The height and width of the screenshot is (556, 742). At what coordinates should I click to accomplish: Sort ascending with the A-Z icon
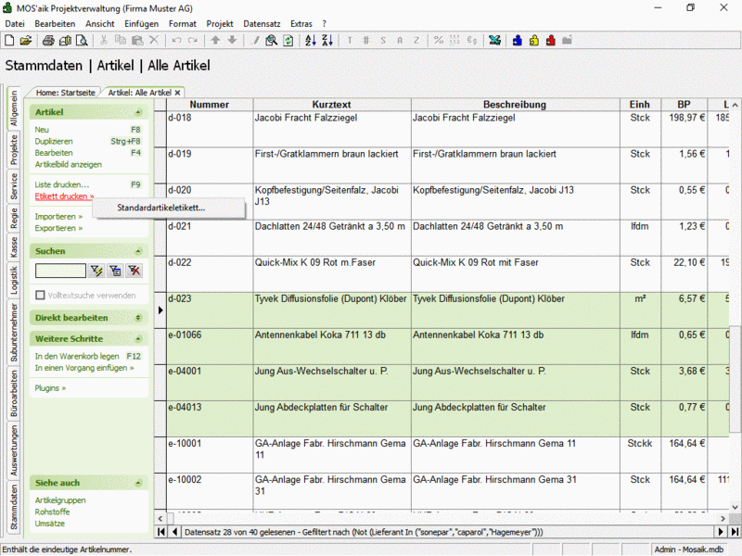tap(311, 41)
